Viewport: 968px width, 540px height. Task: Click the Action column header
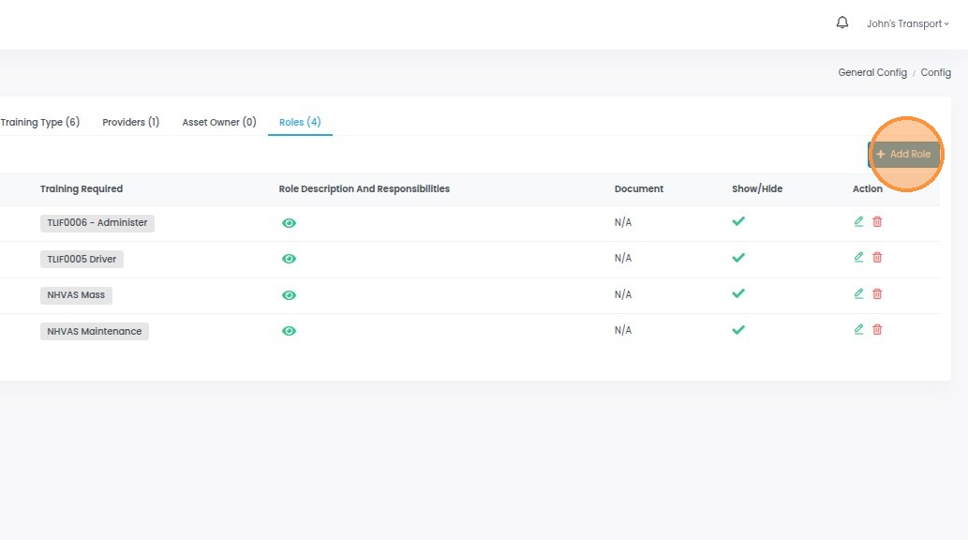coord(868,188)
